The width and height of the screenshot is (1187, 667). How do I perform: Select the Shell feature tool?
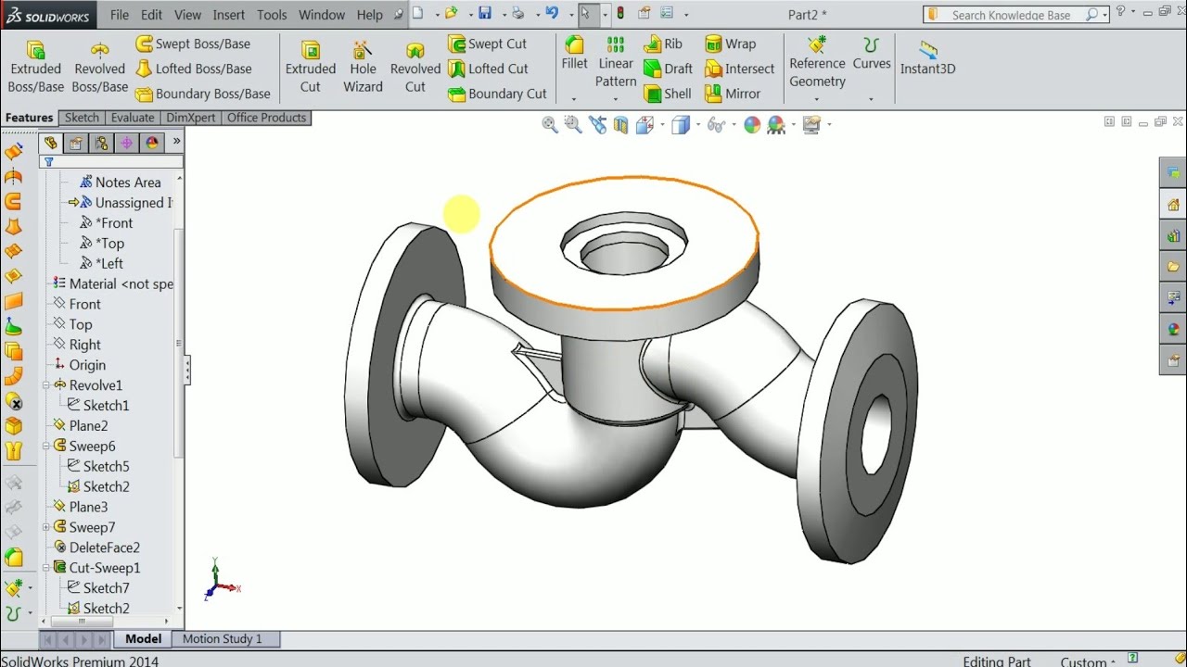click(668, 94)
